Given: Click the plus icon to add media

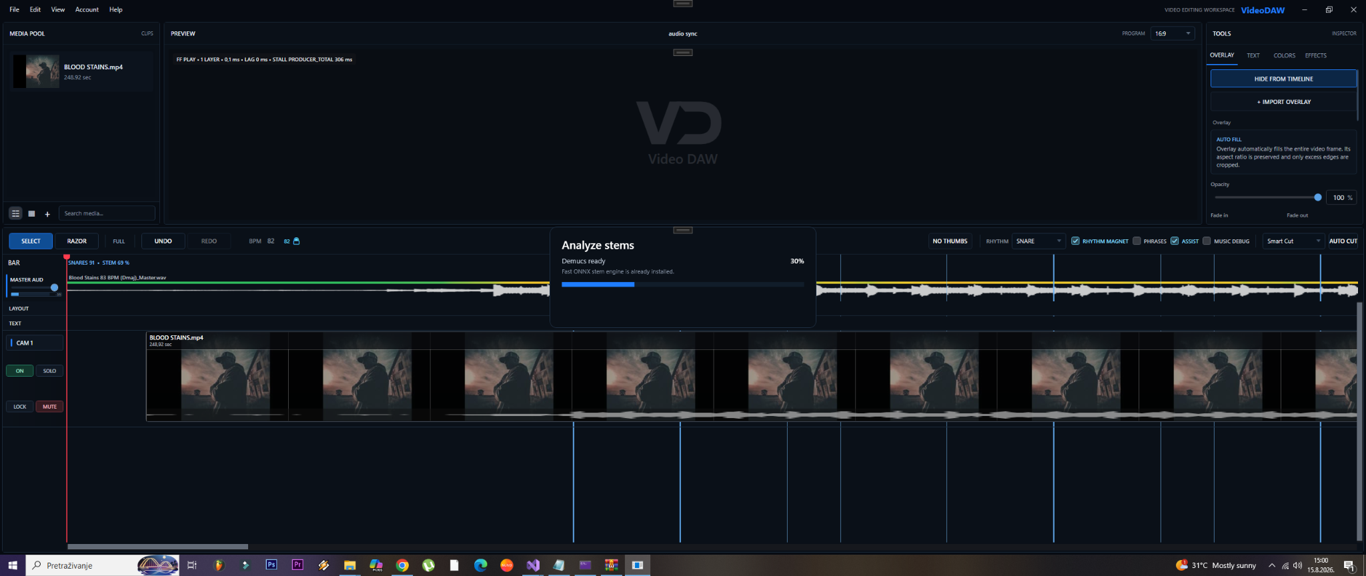Looking at the screenshot, I should coord(47,214).
